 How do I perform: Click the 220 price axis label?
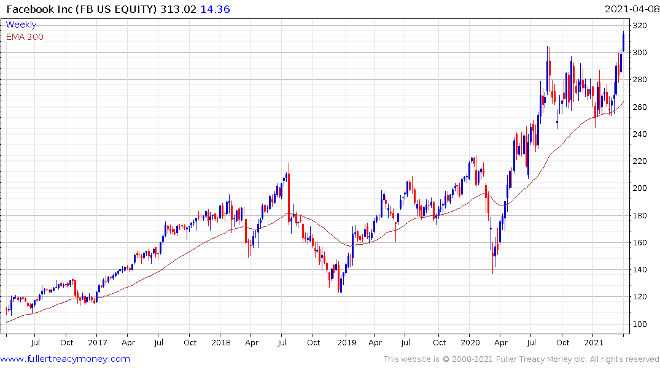[x=640, y=161]
